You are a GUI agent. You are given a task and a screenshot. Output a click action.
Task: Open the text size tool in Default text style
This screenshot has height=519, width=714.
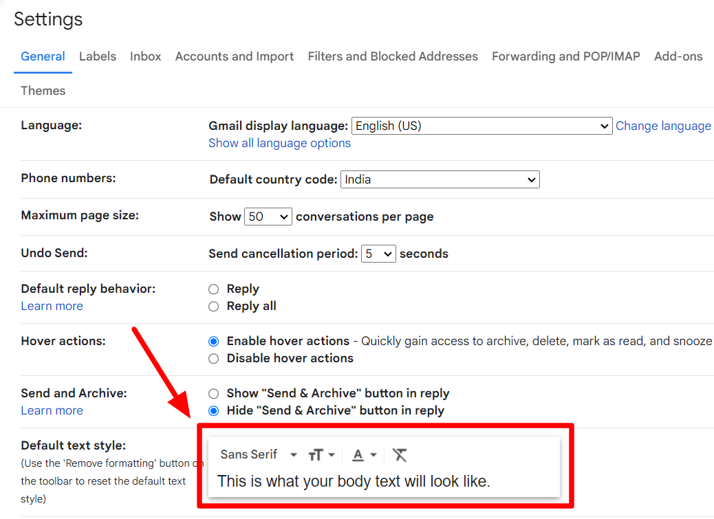pyautogui.click(x=321, y=455)
